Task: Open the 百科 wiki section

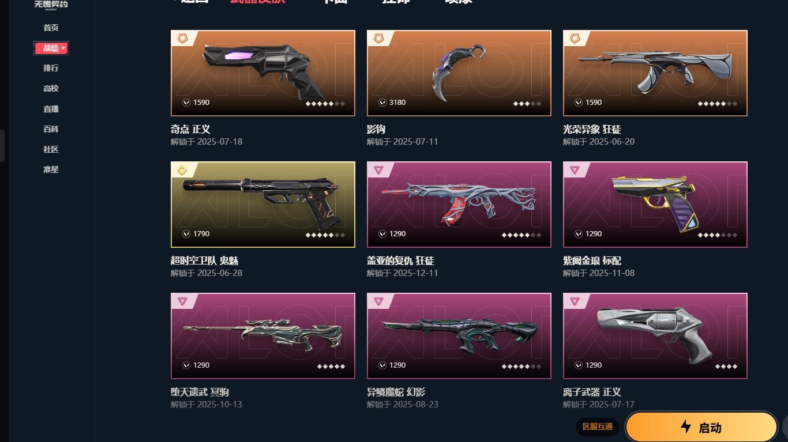Action: 51,129
